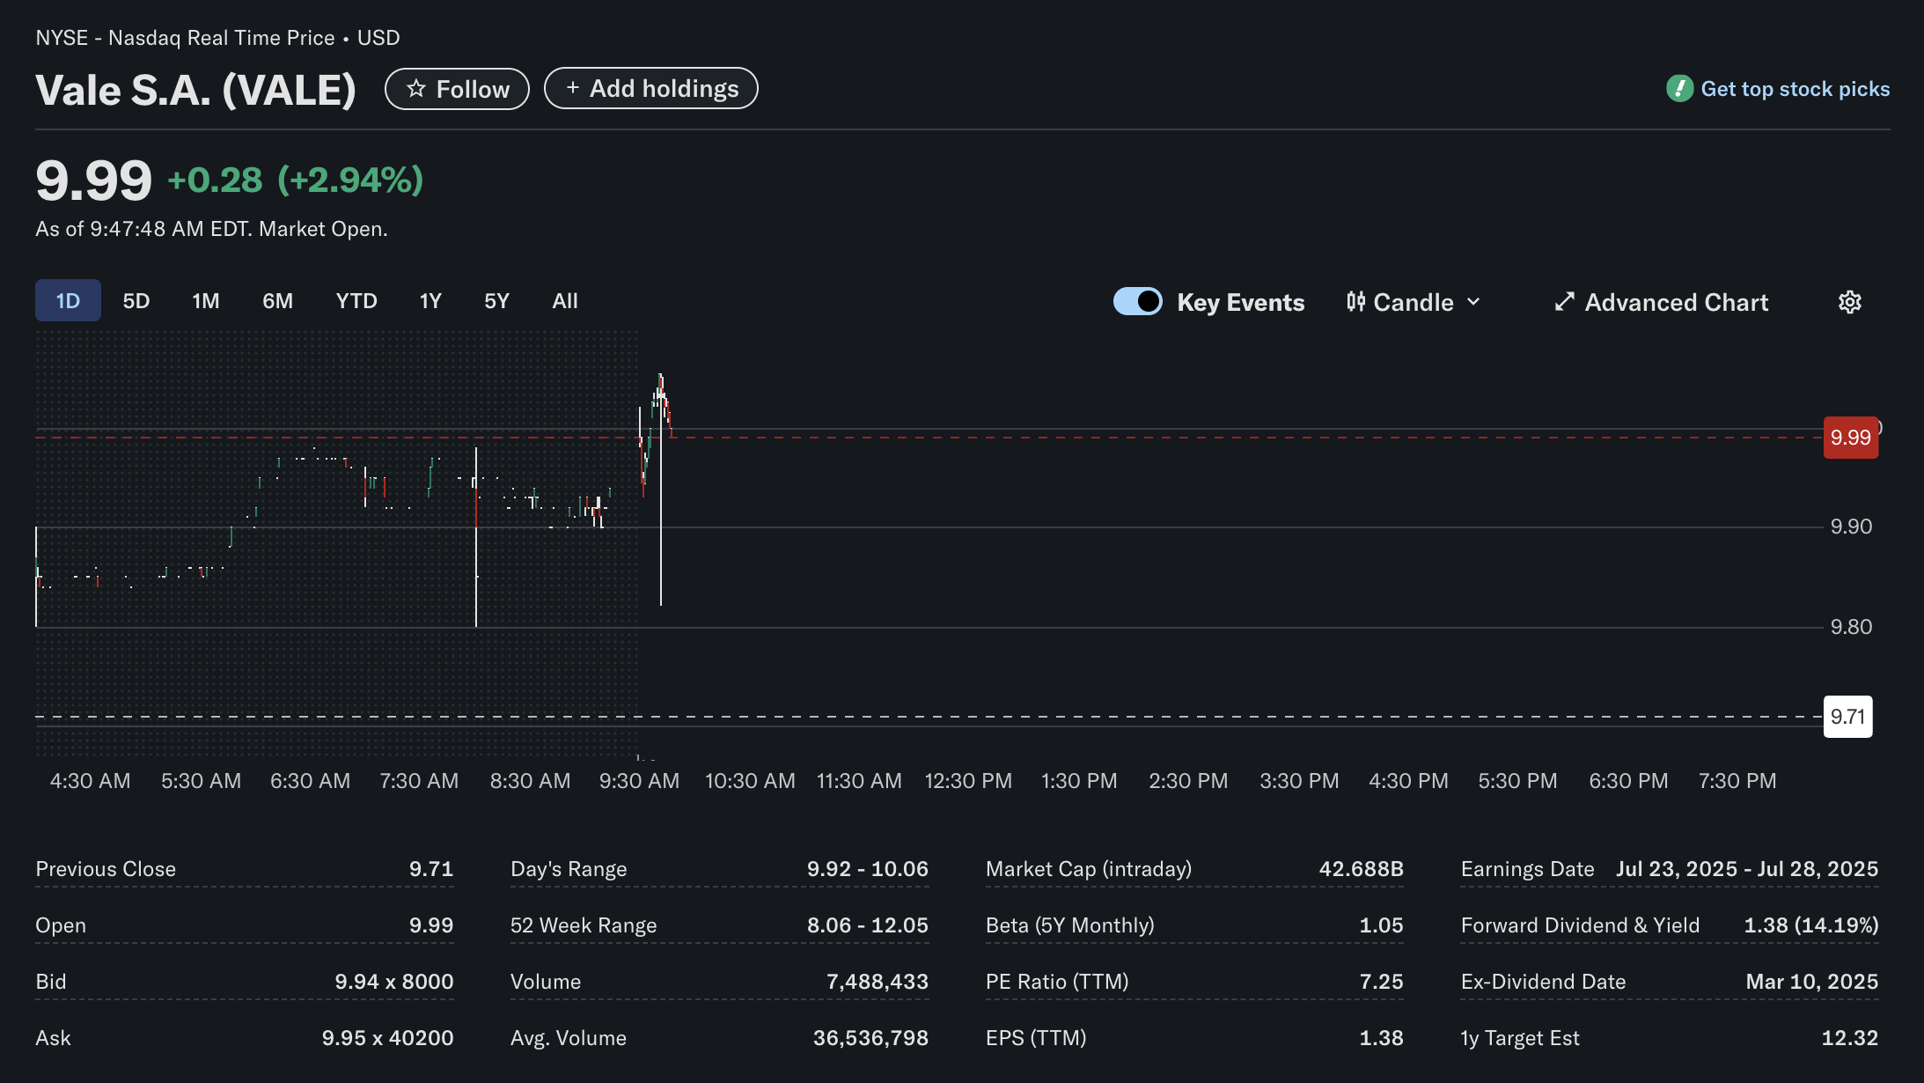Click the 1y Target Est value 12.32
Screen dimensions: 1924x1083
tap(1850, 1038)
